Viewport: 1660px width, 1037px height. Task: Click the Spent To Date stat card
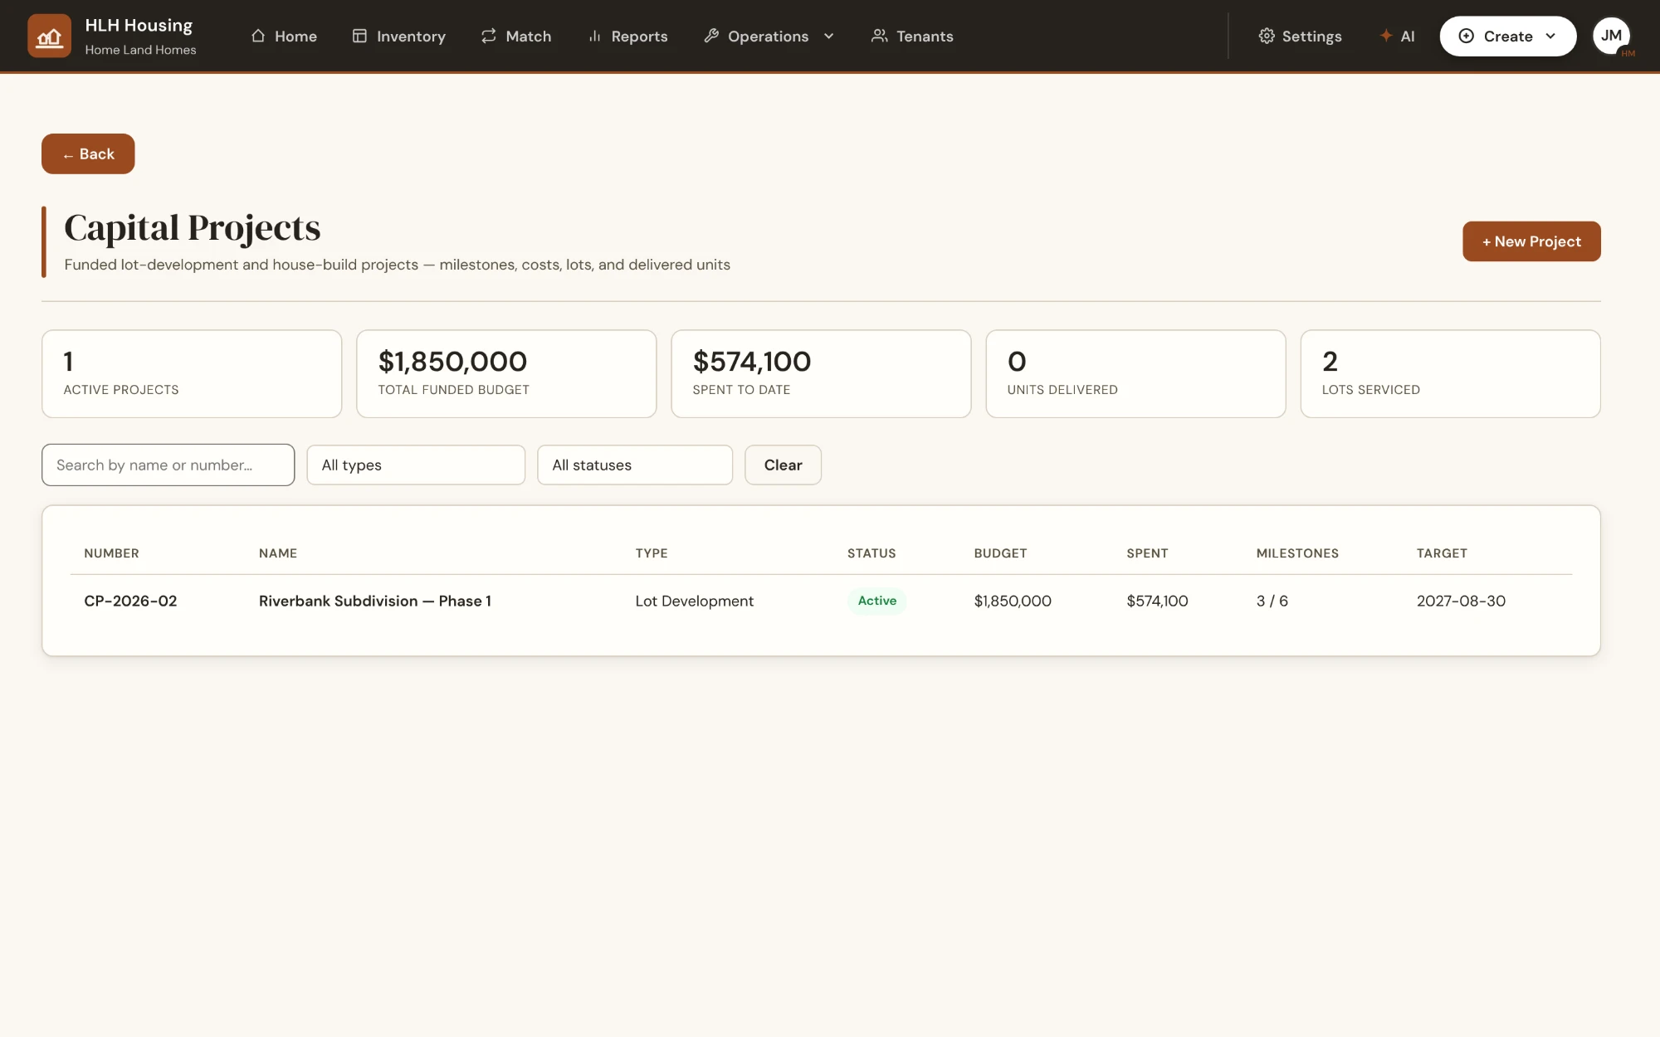coord(821,374)
